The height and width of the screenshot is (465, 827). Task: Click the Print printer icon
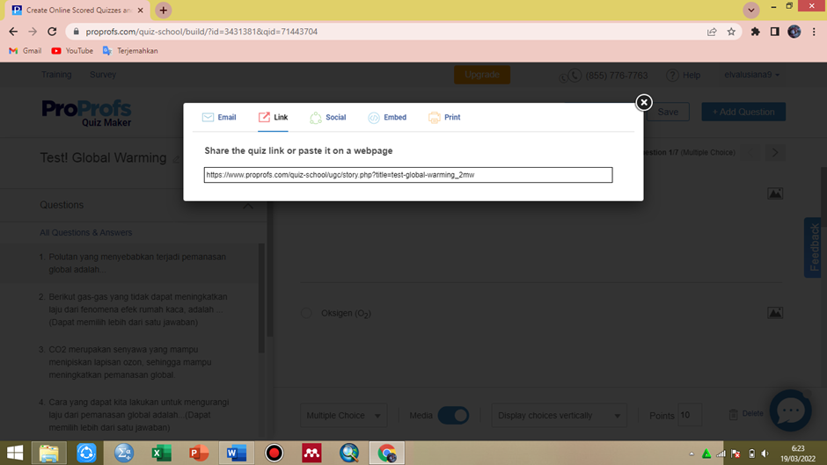434,118
